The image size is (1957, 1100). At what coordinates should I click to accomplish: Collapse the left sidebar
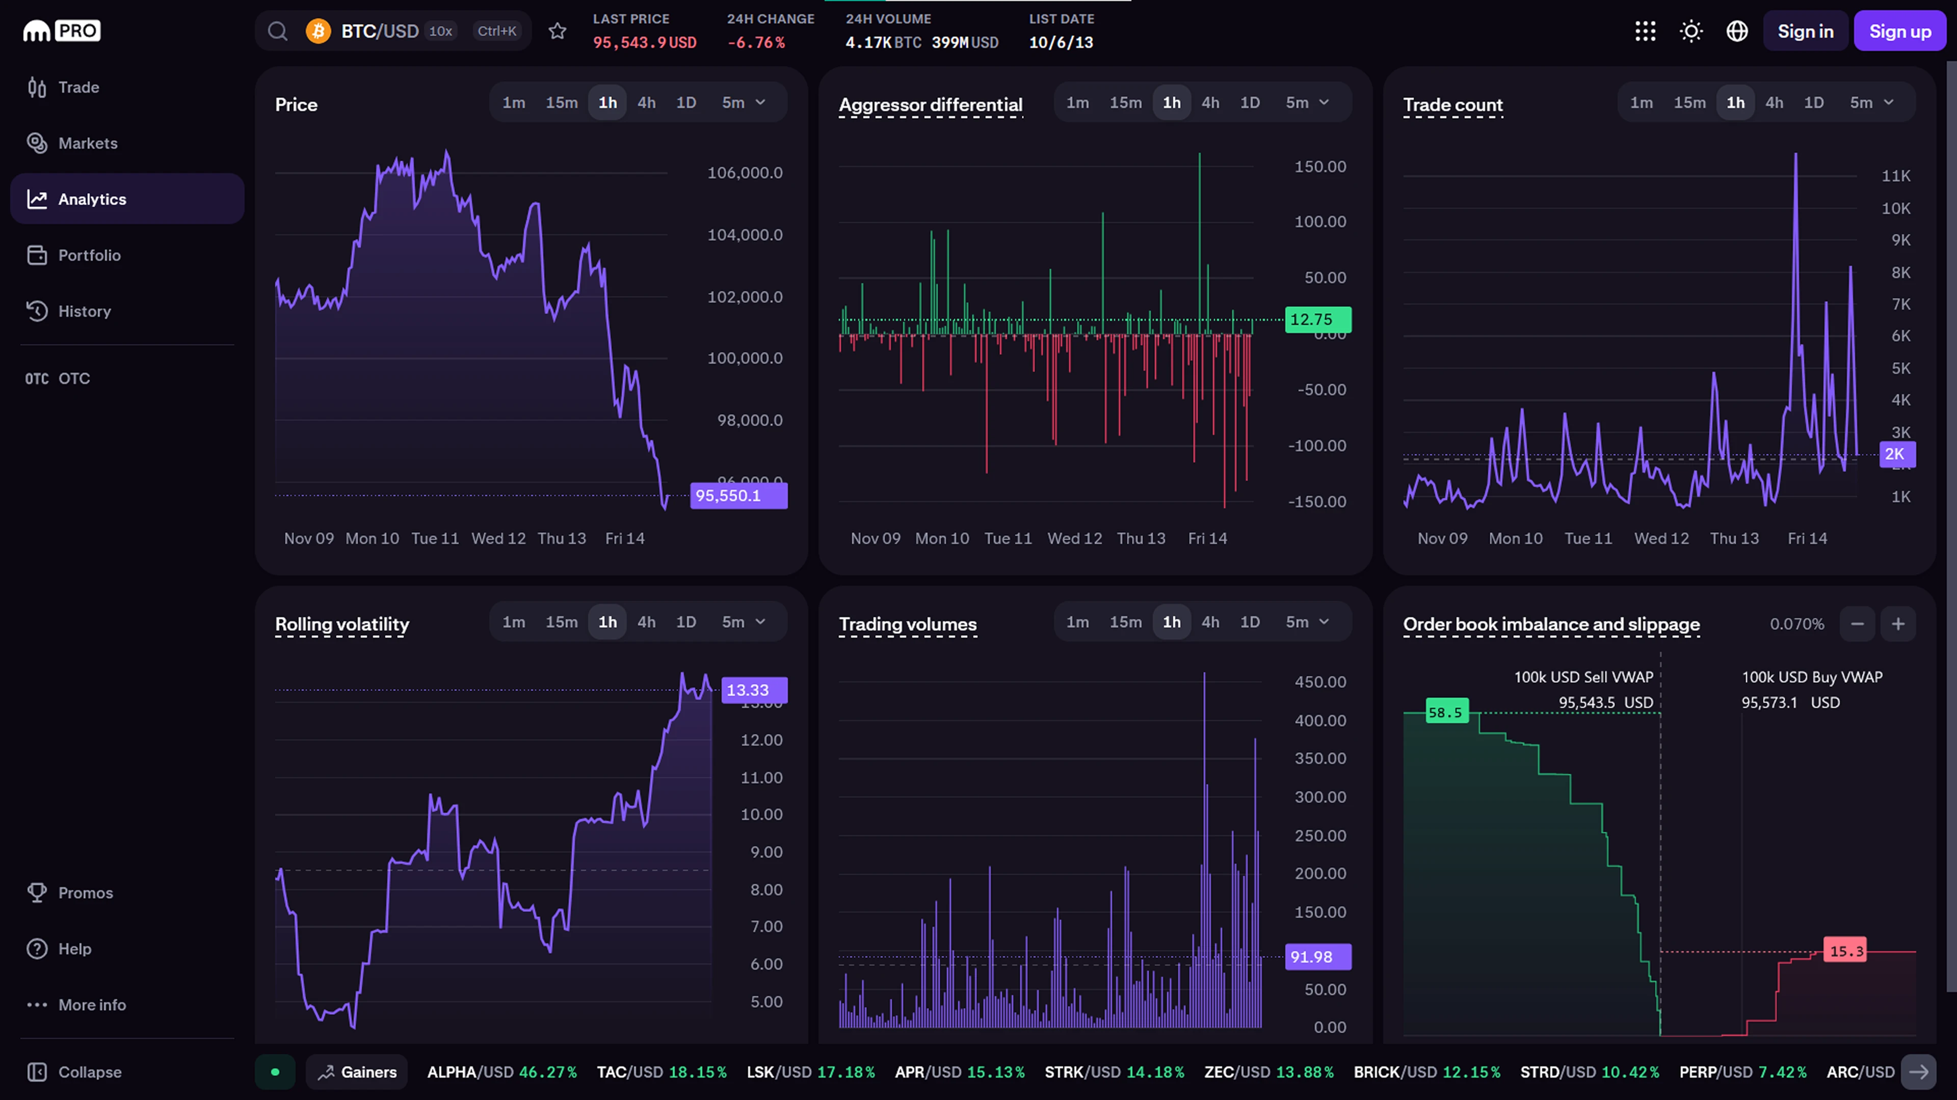(x=74, y=1072)
